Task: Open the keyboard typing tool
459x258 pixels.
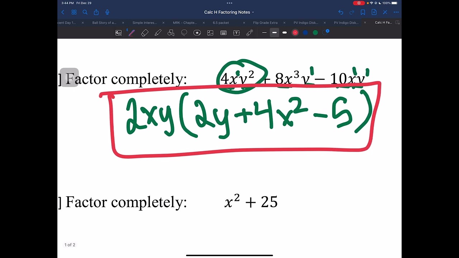Action: tap(223, 33)
